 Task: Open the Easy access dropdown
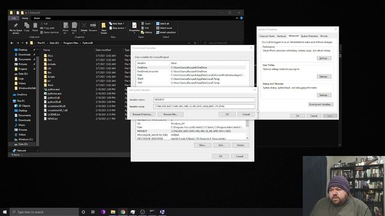tap(118, 28)
